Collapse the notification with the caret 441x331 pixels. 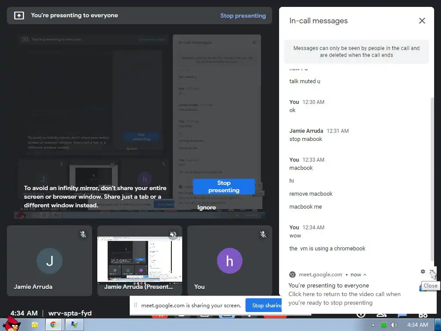click(365, 275)
